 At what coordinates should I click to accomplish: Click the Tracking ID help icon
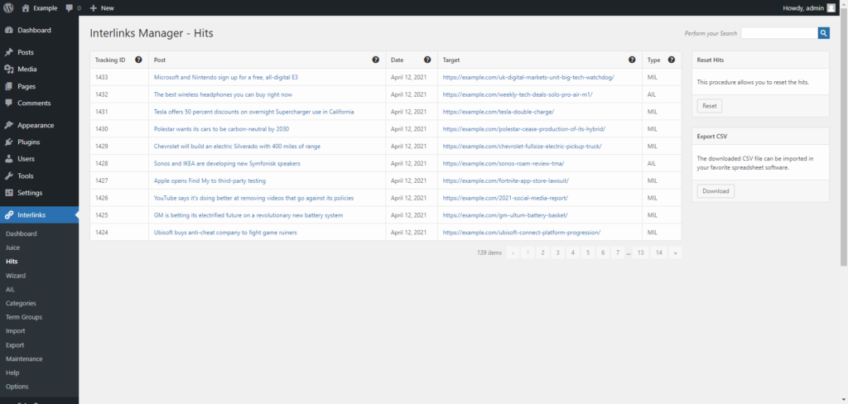[x=138, y=60]
